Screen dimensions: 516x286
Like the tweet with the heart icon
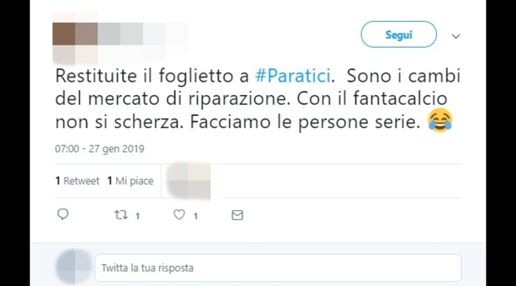(179, 215)
